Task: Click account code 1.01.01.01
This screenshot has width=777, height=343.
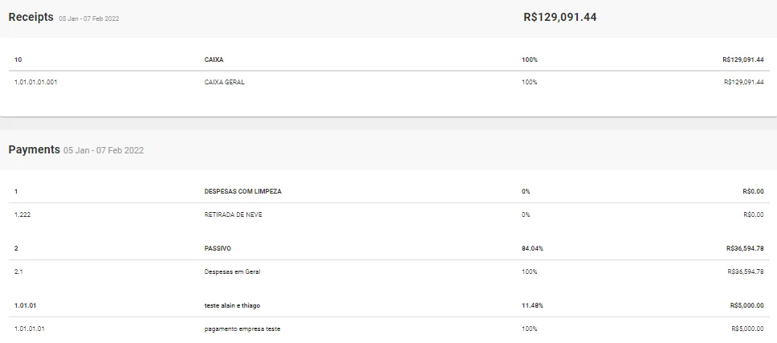Action: [30, 329]
